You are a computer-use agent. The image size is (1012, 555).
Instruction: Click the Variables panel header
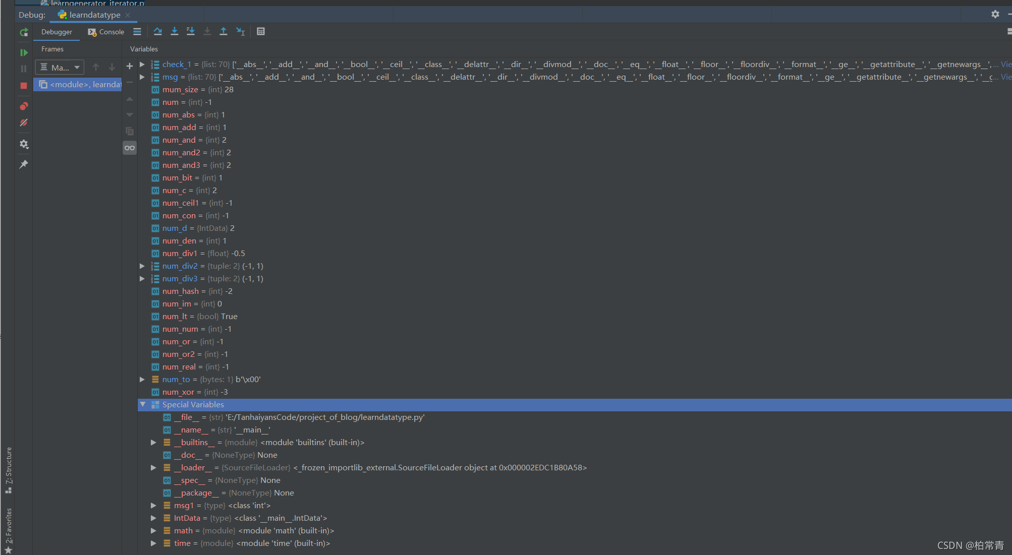coord(144,49)
